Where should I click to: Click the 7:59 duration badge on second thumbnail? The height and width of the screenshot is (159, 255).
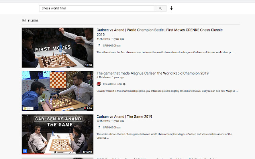coord(89,108)
